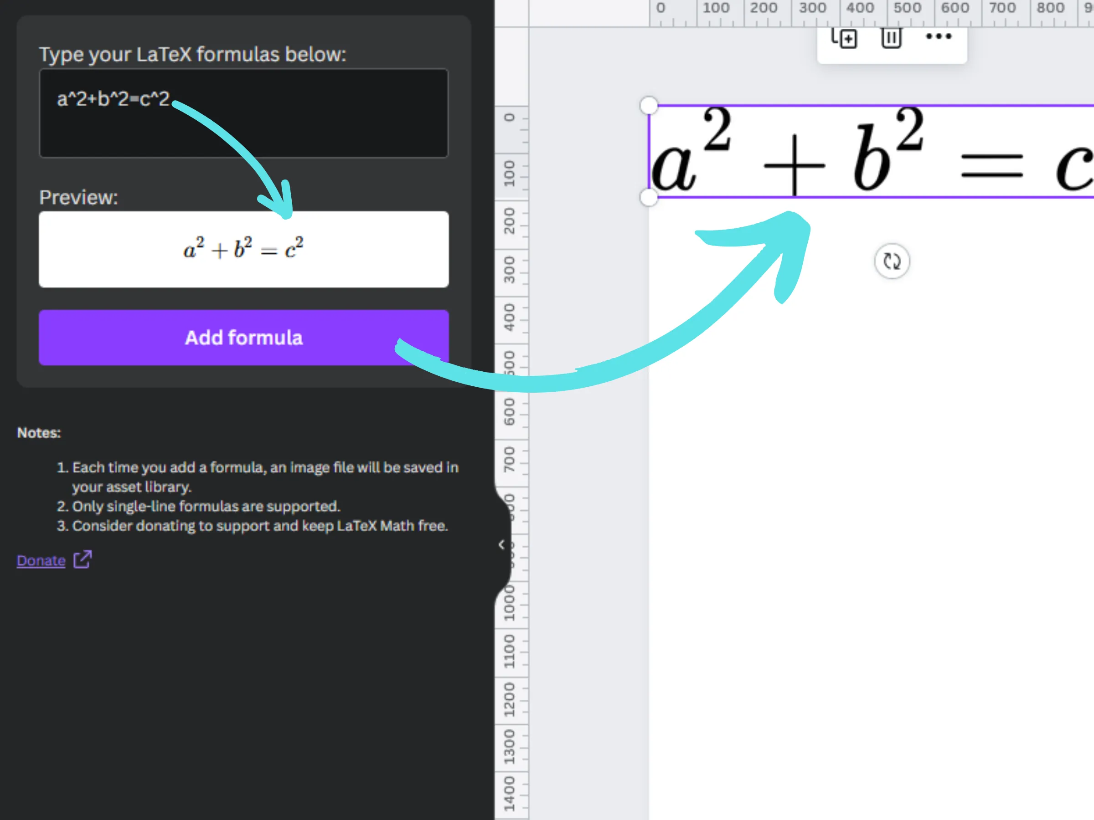Open Donate external link icon
The height and width of the screenshot is (820, 1094).
82,559
